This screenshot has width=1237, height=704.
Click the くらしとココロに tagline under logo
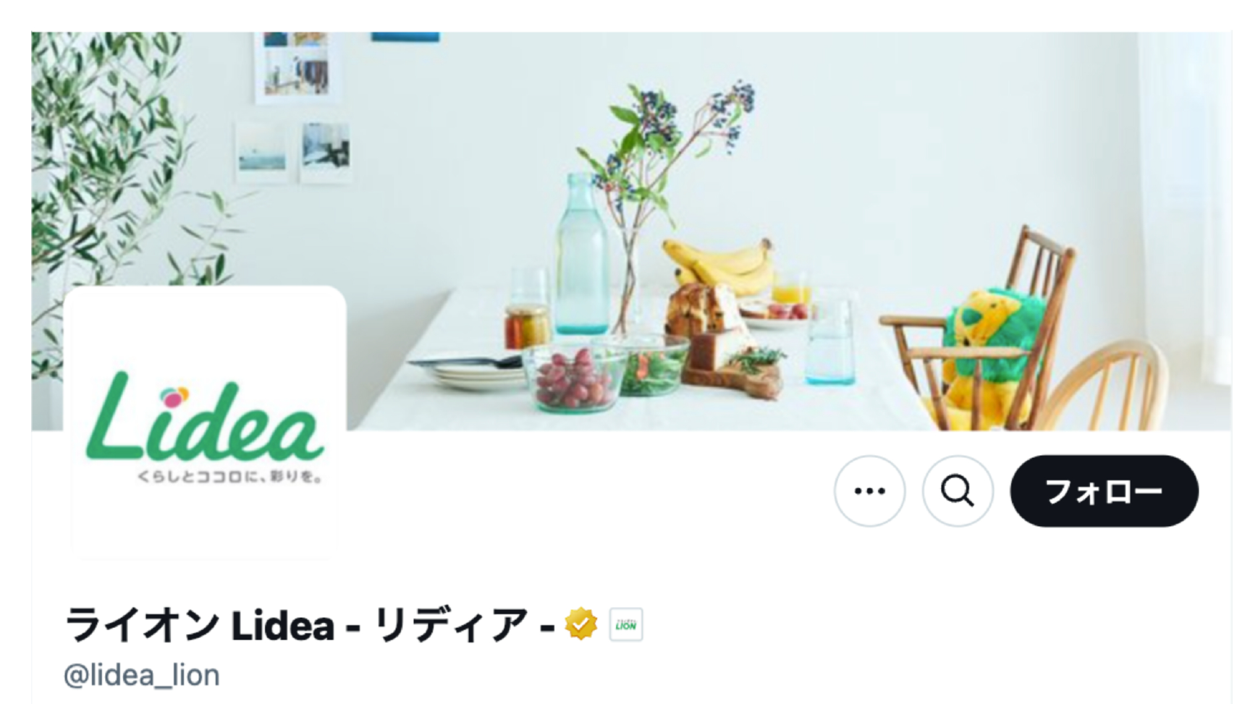click(x=229, y=478)
